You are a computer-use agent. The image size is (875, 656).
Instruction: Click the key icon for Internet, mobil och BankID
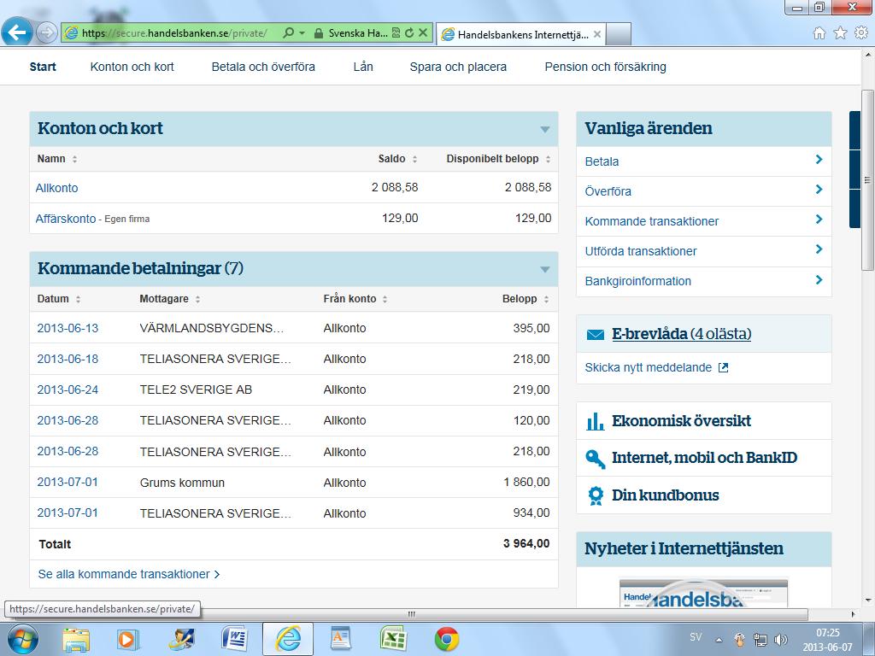tap(596, 459)
